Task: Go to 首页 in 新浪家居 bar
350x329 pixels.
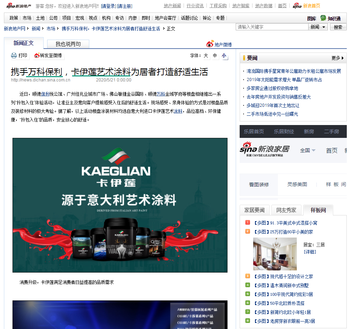Action: [x=332, y=150]
